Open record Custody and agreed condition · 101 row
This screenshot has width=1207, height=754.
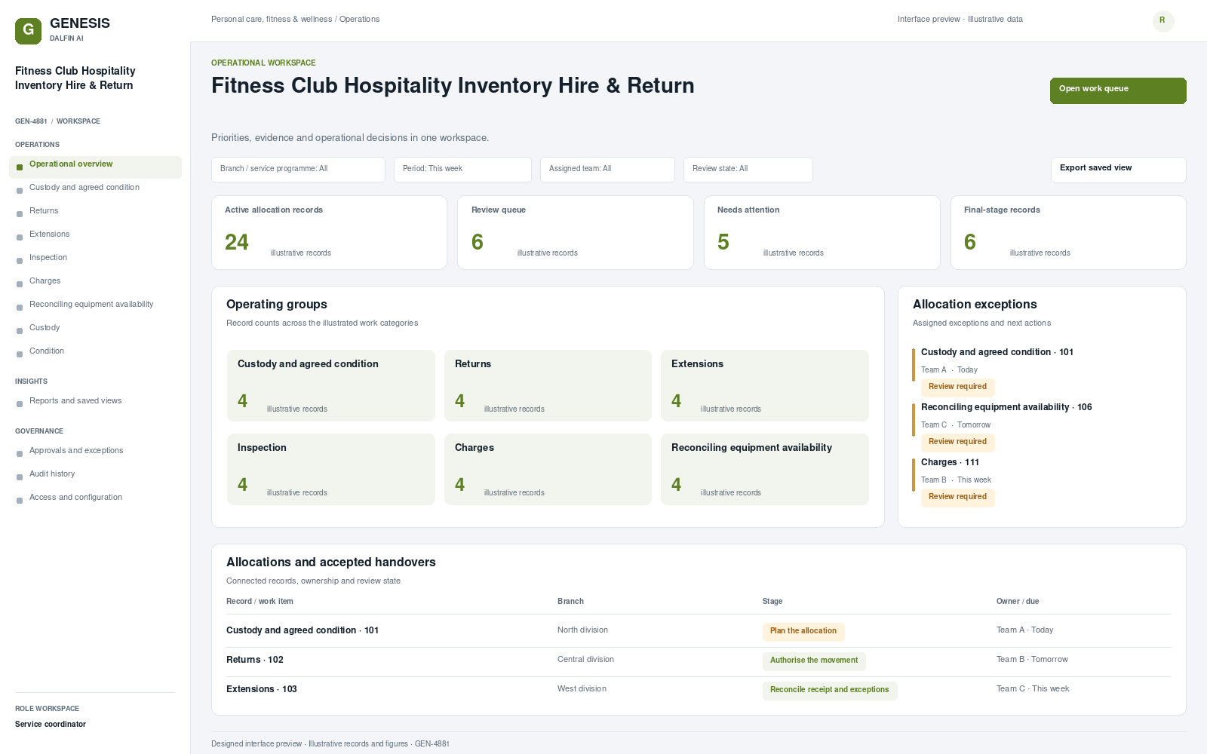tap(699, 631)
